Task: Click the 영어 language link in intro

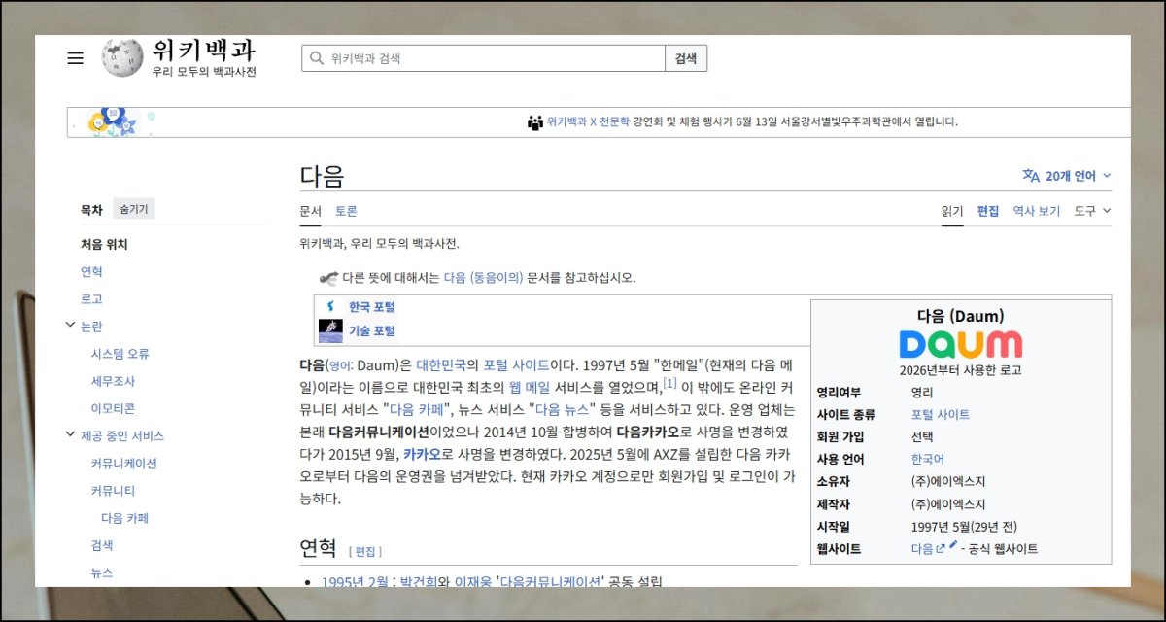Action: tap(340, 366)
